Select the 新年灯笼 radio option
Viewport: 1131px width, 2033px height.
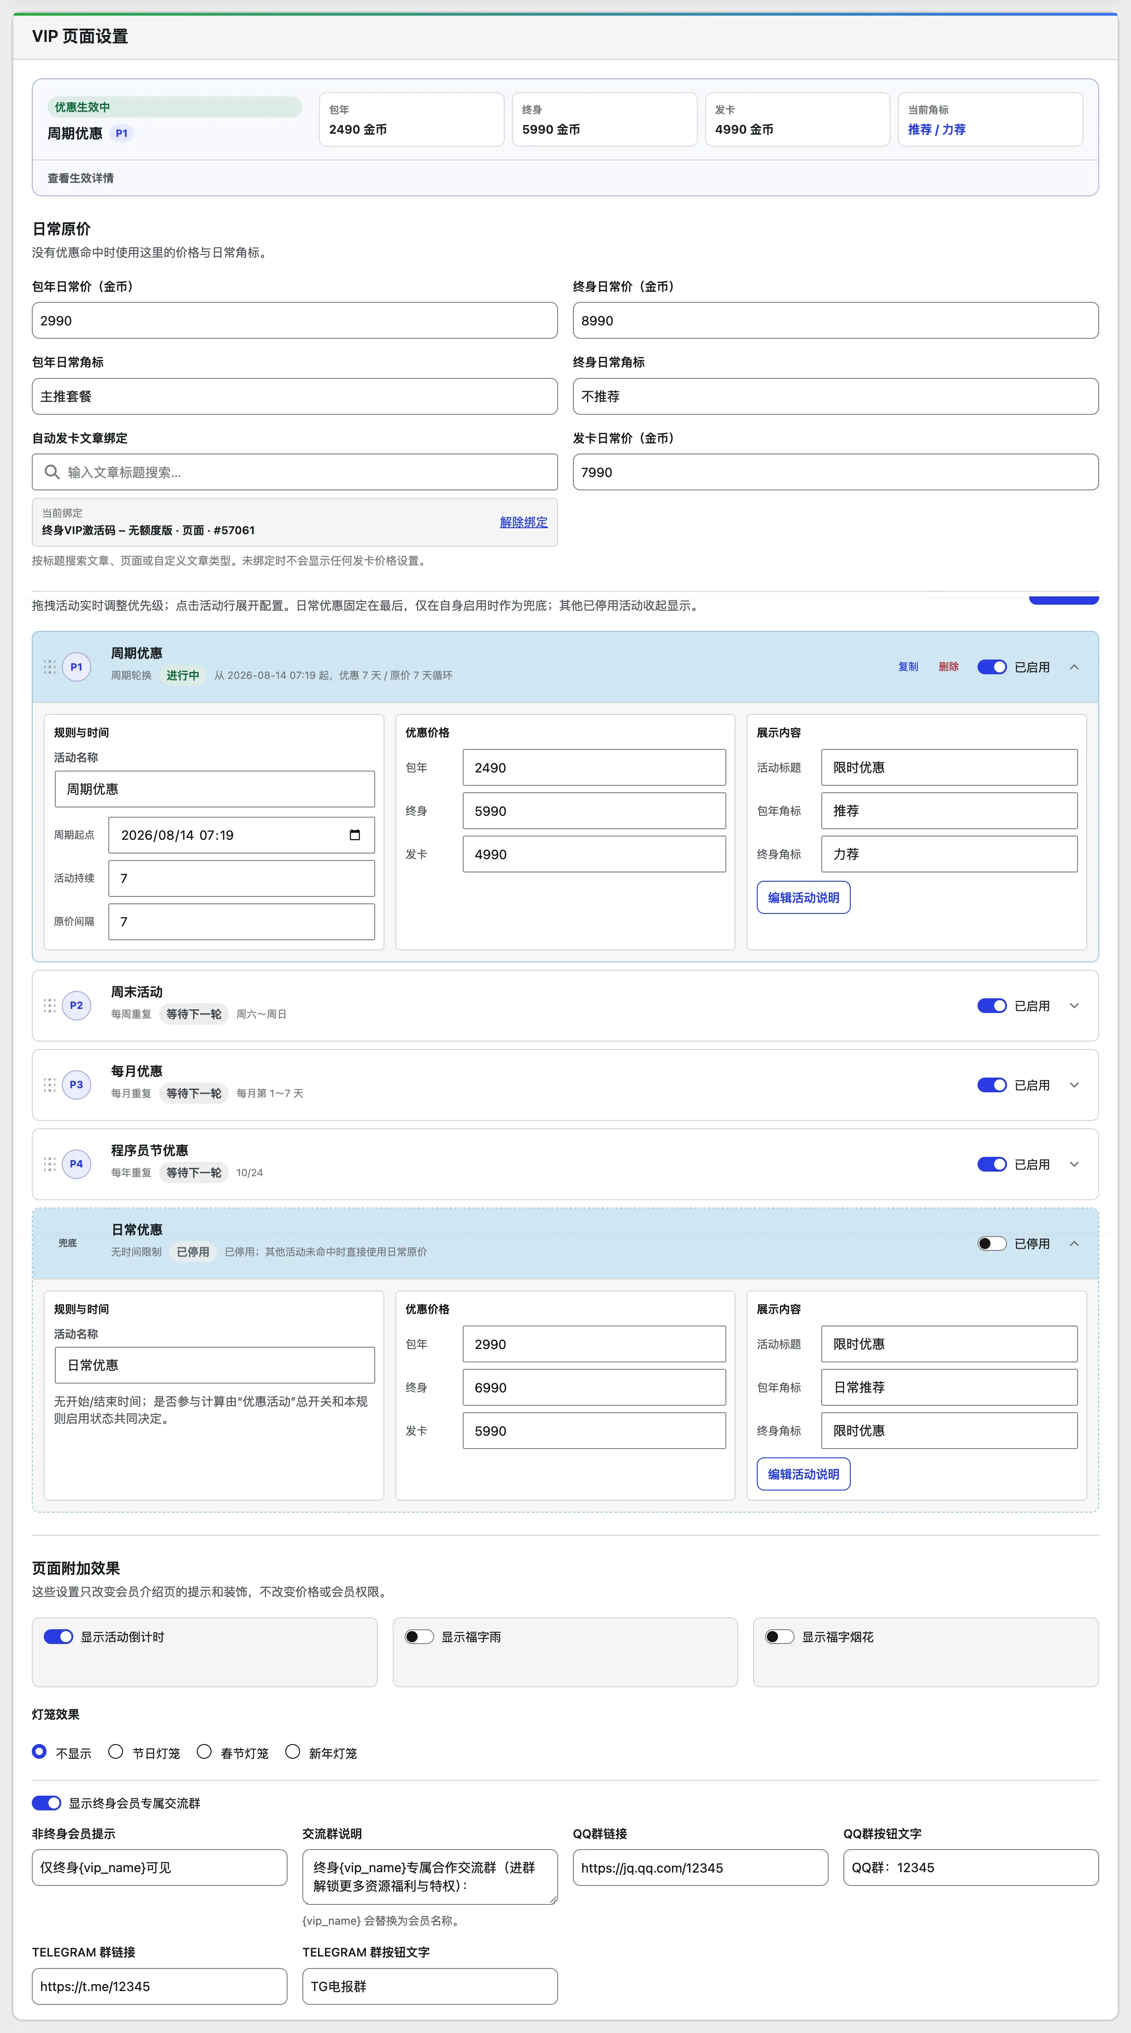pos(293,1752)
